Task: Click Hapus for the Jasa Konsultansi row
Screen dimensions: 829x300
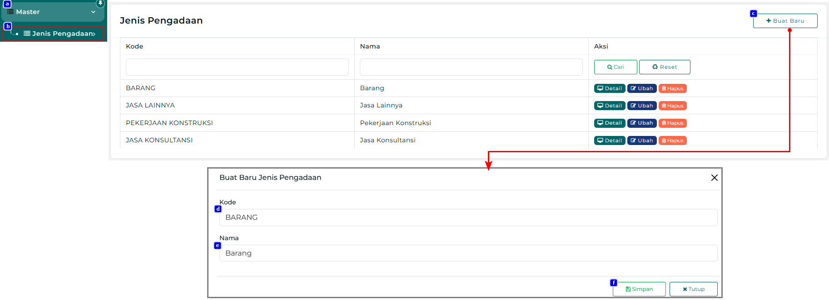Action: click(x=672, y=140)
